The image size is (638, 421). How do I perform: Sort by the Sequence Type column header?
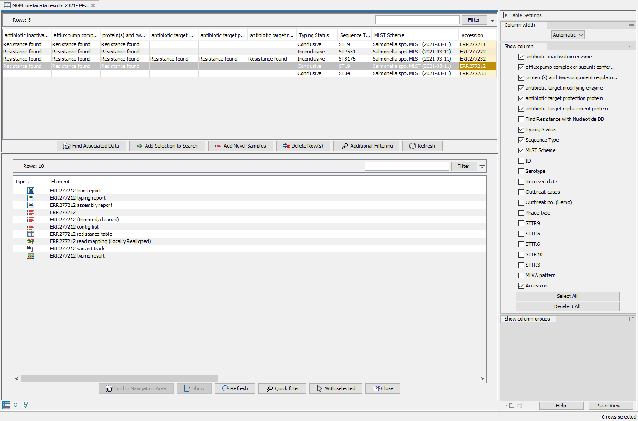tap(354, 35)
